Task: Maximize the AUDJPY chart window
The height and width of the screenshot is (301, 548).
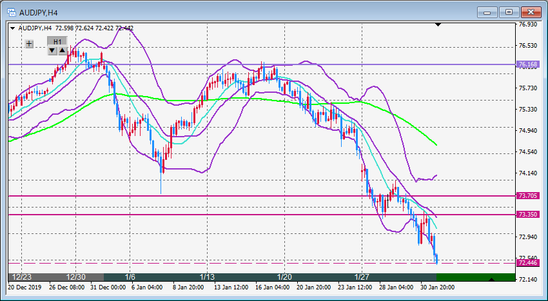Action: 509,13
